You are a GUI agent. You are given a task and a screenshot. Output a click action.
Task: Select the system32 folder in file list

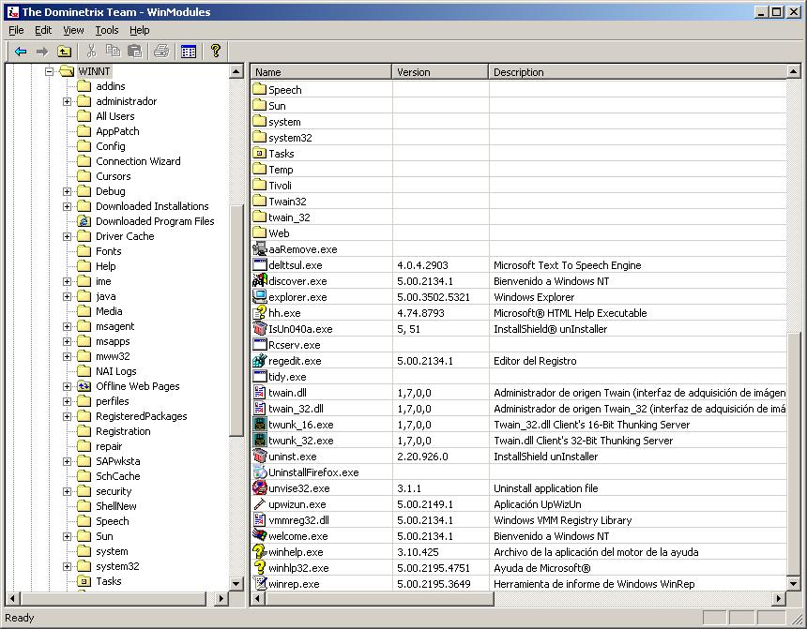290,138
